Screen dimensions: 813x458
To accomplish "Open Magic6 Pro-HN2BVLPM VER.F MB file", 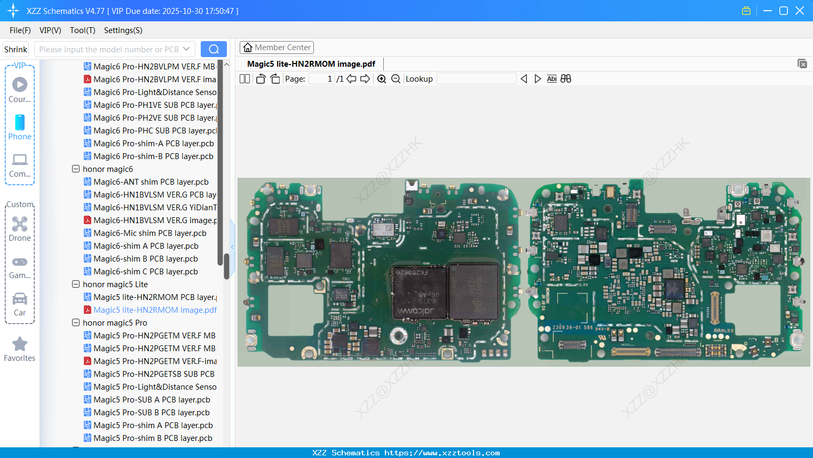I will [150, 66].
